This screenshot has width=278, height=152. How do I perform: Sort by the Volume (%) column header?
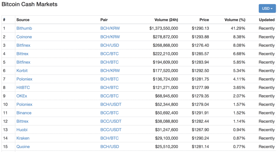click(x=235, y=20)
